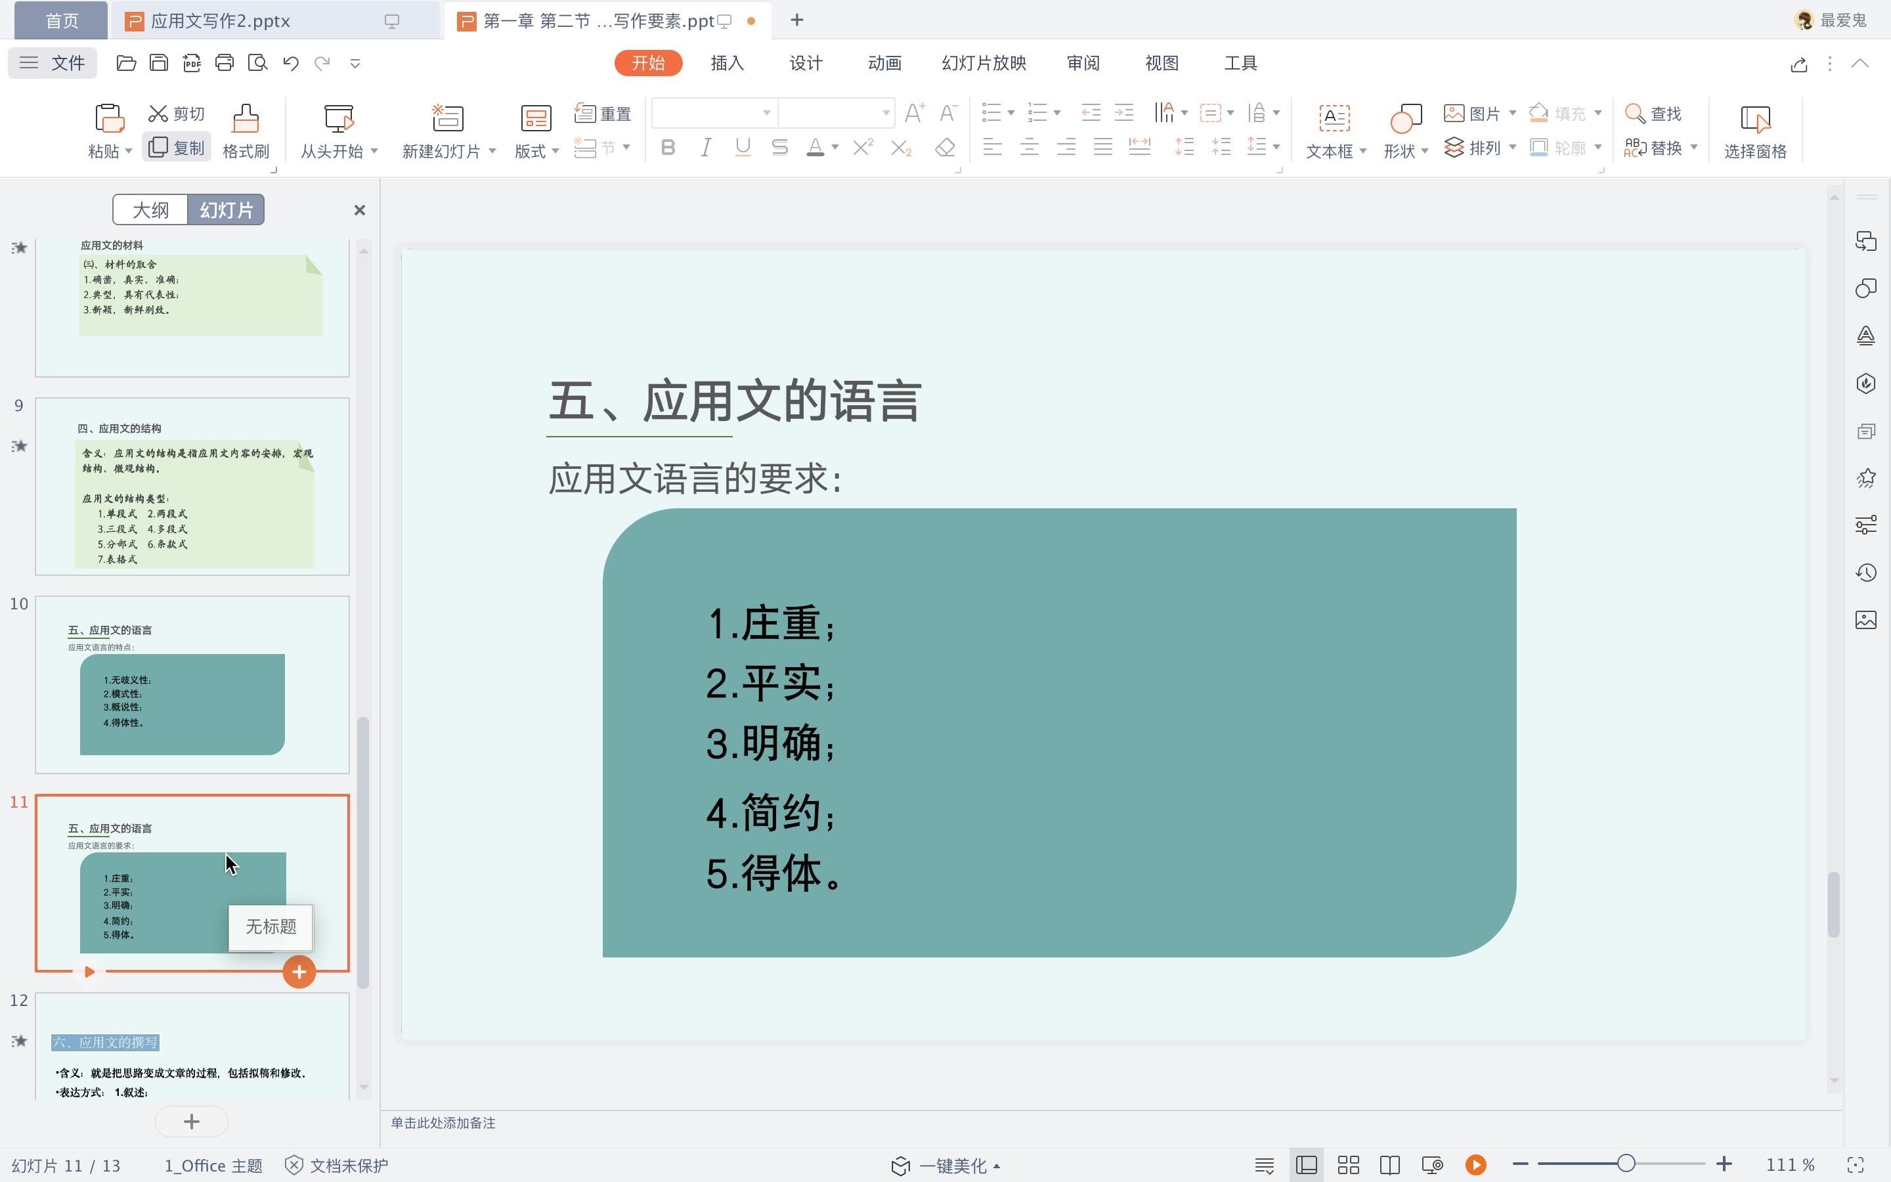
Task: Switch to the 大纲 outline tab
Action: (x=150, y=209)
